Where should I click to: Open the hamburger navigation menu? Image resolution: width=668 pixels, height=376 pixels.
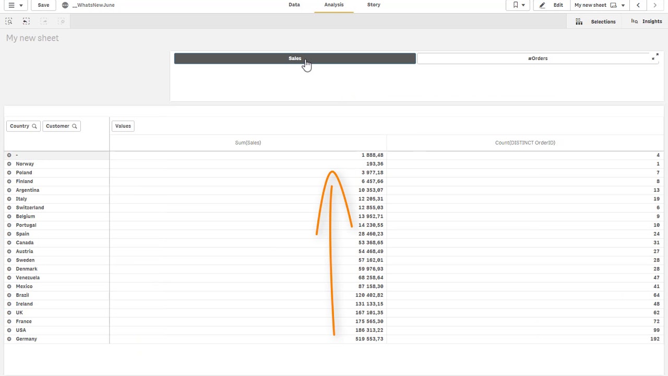(15, 5)
